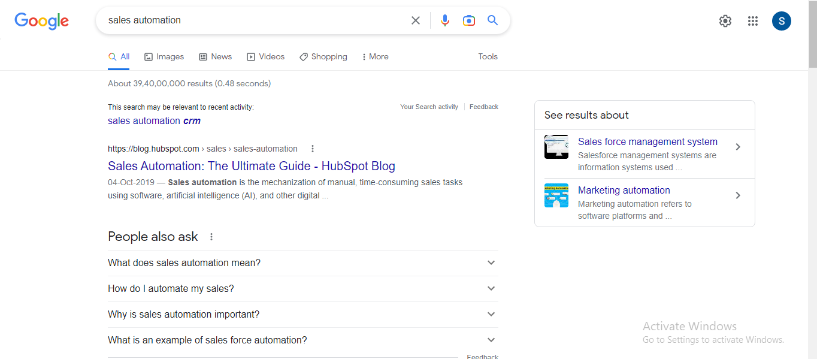The width and height of the screenshot is (817, 359).
Task: Expand "How do I automate my sales?"
Action: tap(491, 288)
